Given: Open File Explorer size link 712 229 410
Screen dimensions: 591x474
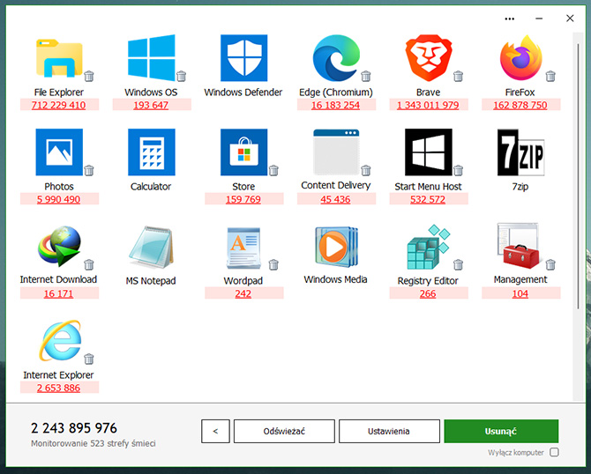Looking at the screenshot, I should (59, 105).
